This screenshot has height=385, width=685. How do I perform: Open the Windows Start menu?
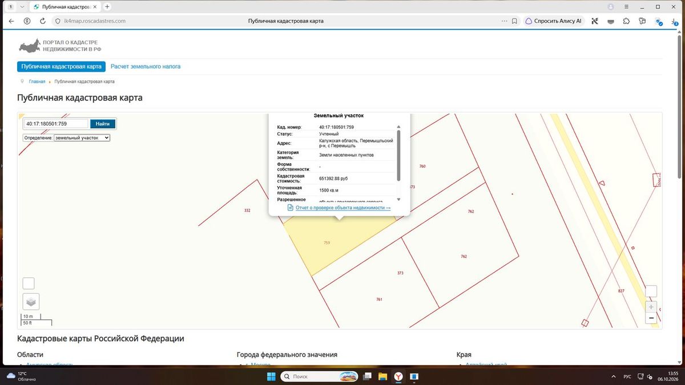pos(271,376)
